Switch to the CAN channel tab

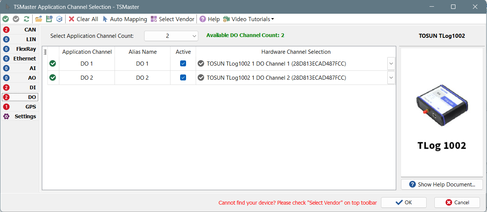[x=20, y=30]
